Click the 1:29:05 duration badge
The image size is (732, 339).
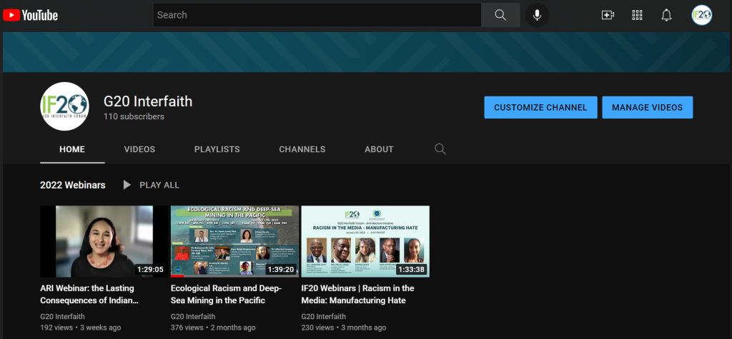coord(150,270)
